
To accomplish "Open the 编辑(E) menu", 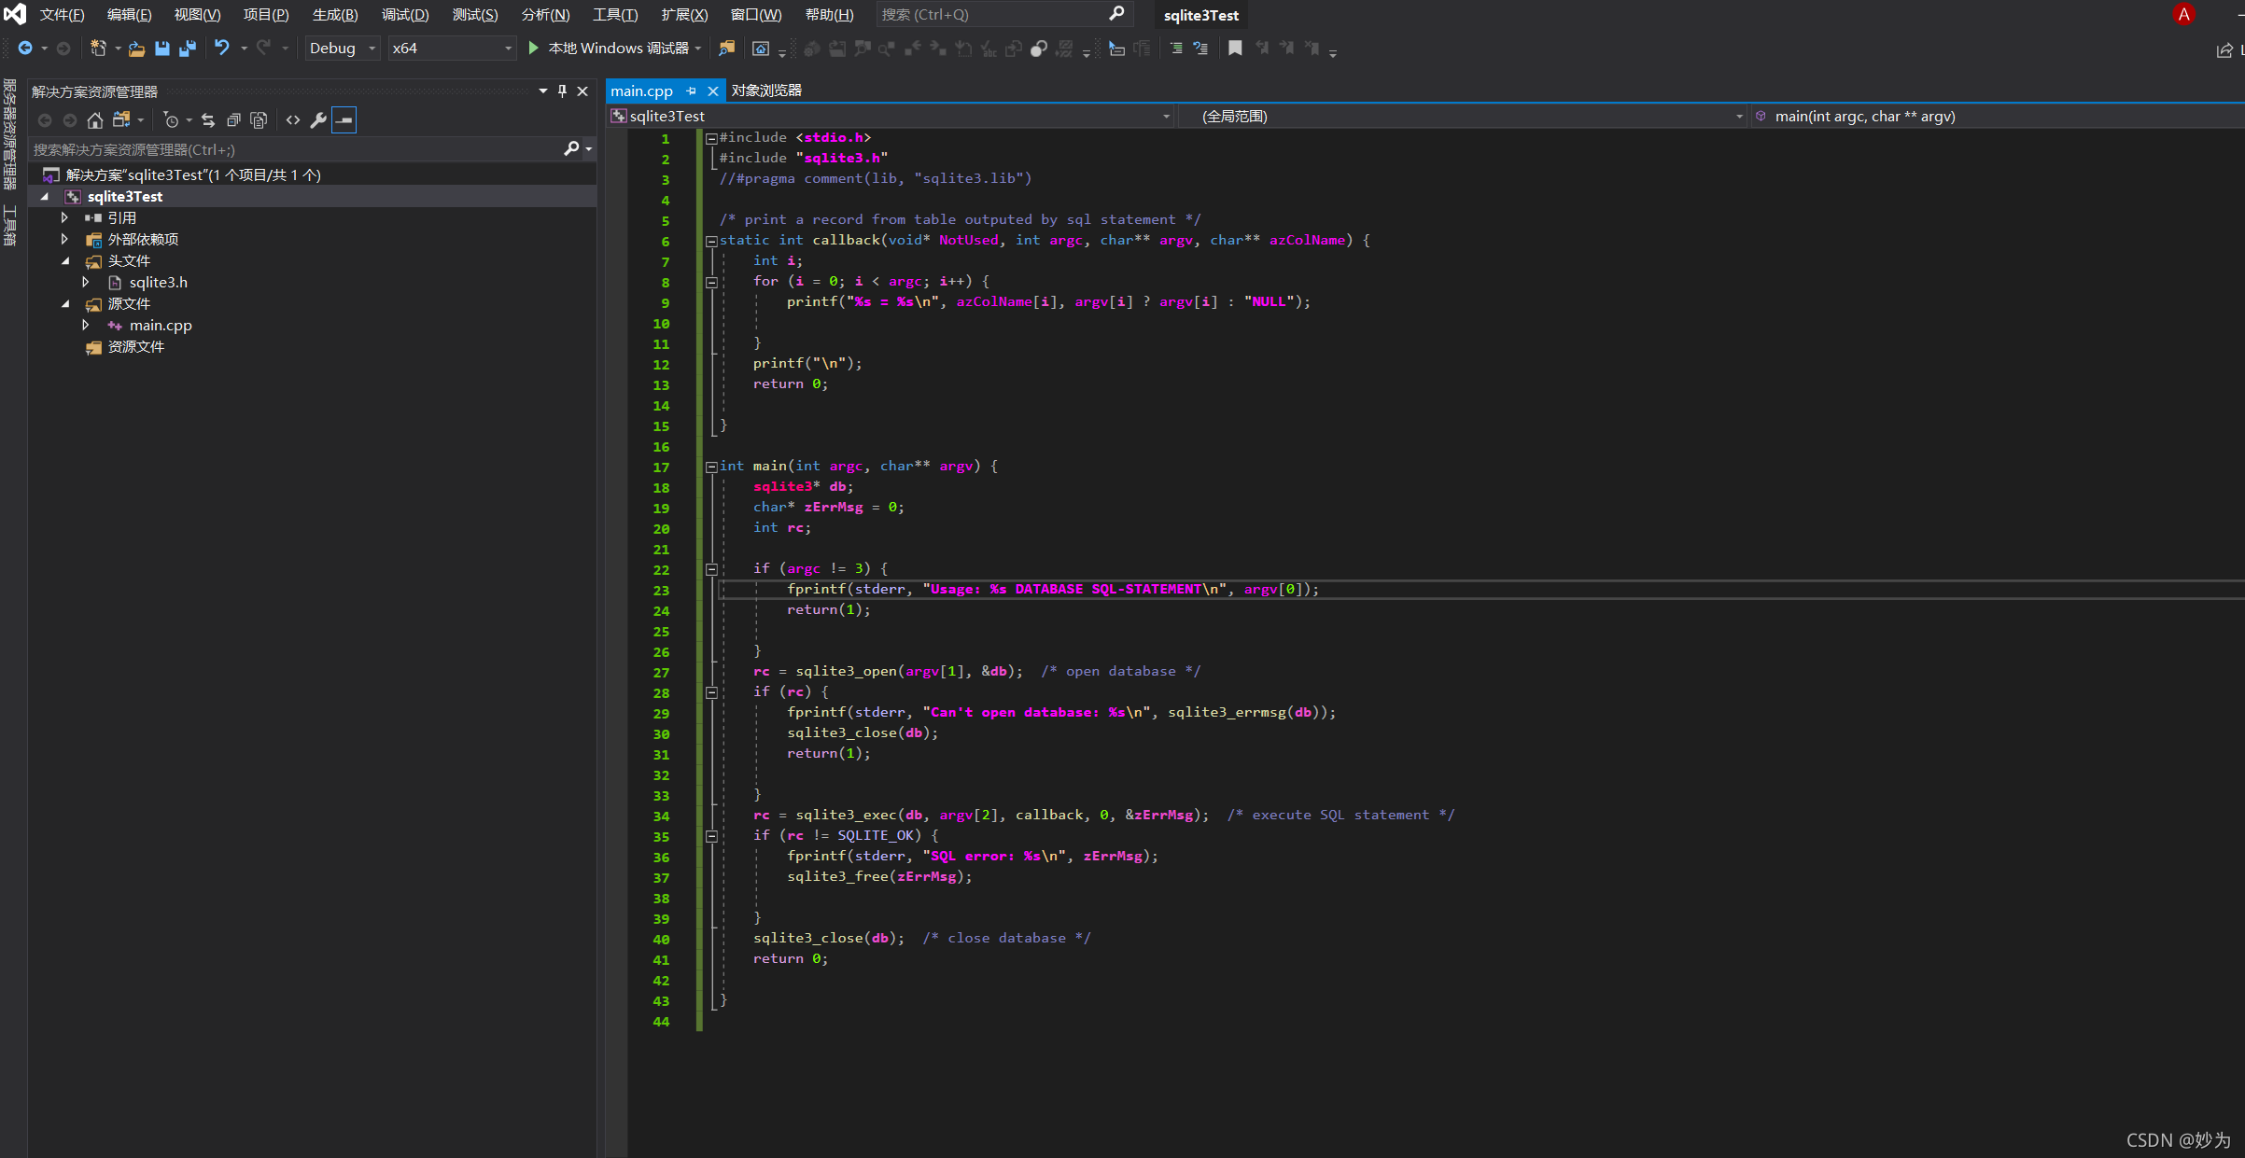I will (x=129, y=15).
